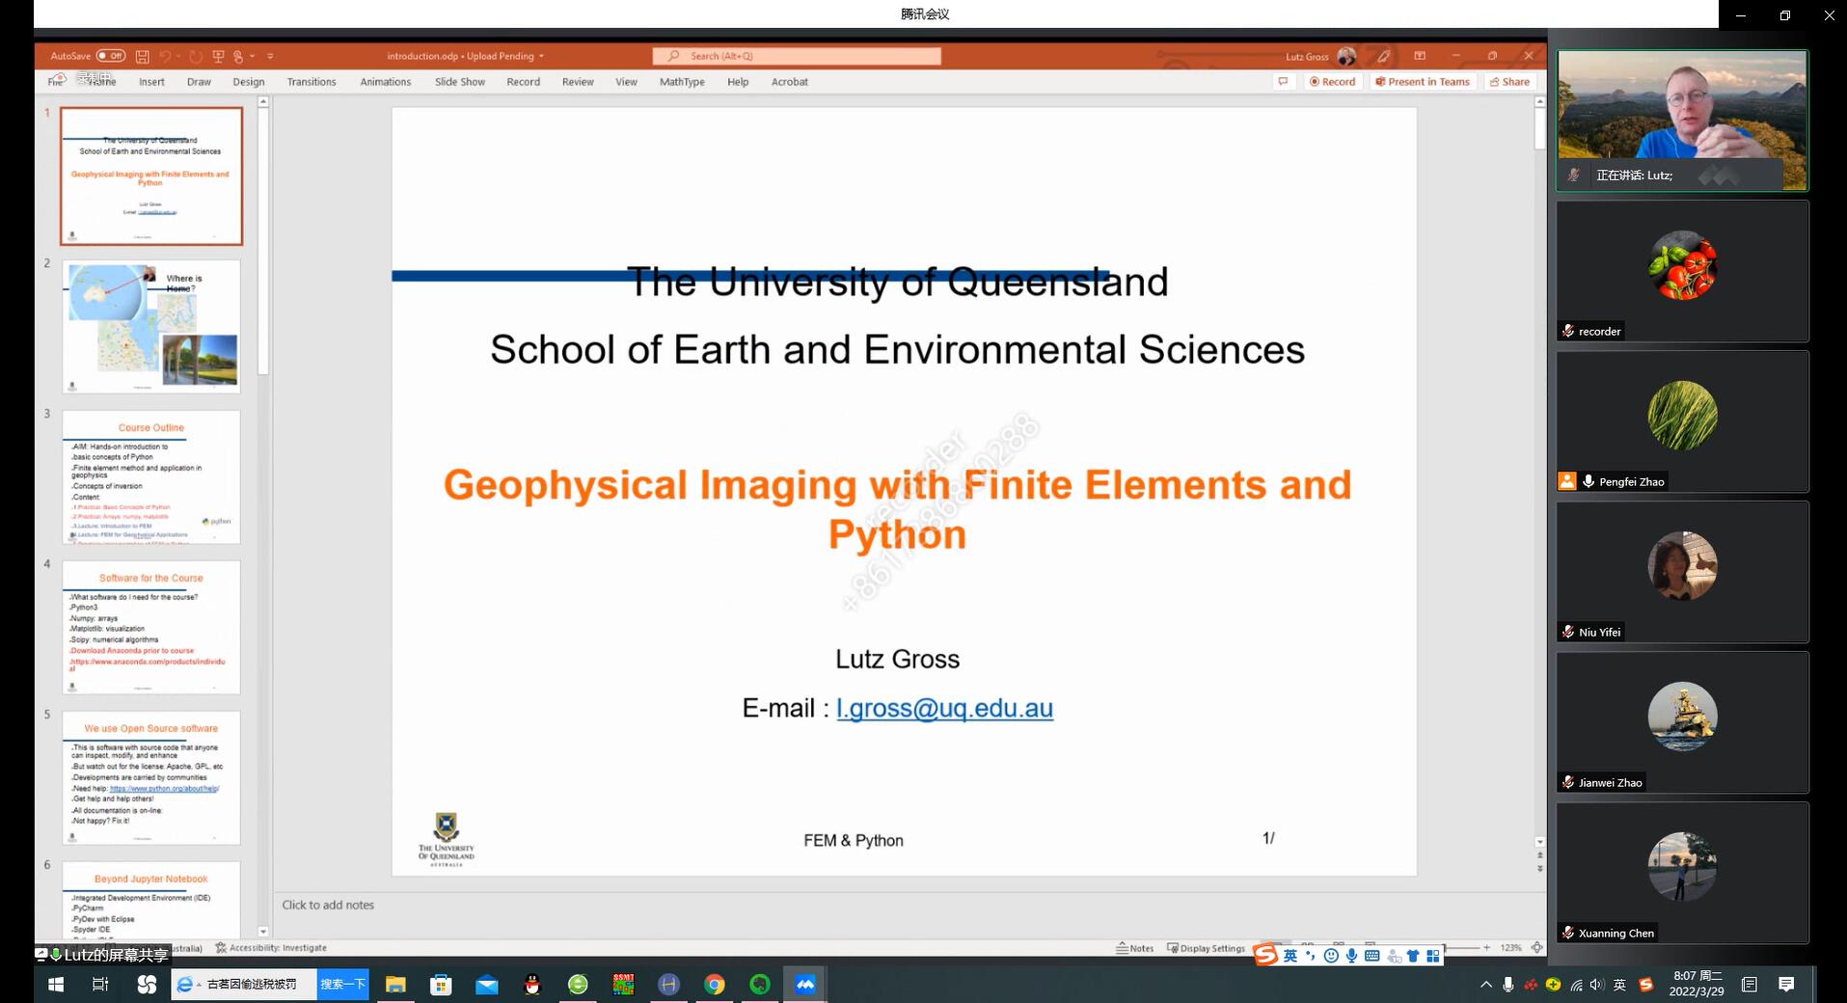
Task: Click the zoom slider in status bar
Action: click(1461, 948)
